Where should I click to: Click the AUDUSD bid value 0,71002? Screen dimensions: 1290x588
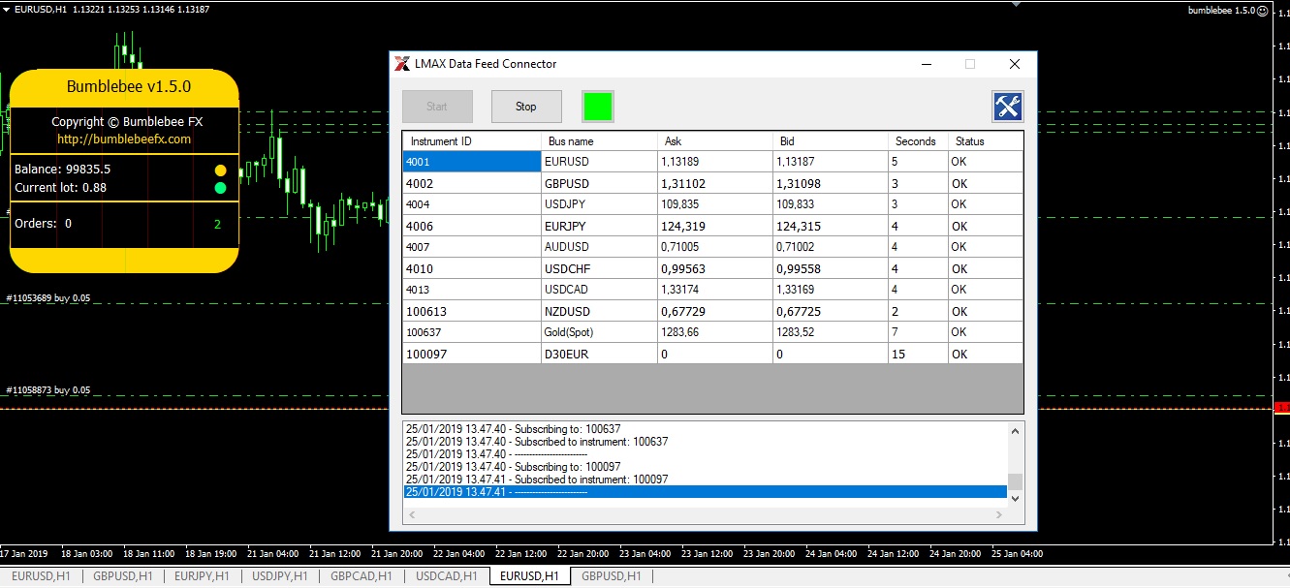(x=831, y=247)
